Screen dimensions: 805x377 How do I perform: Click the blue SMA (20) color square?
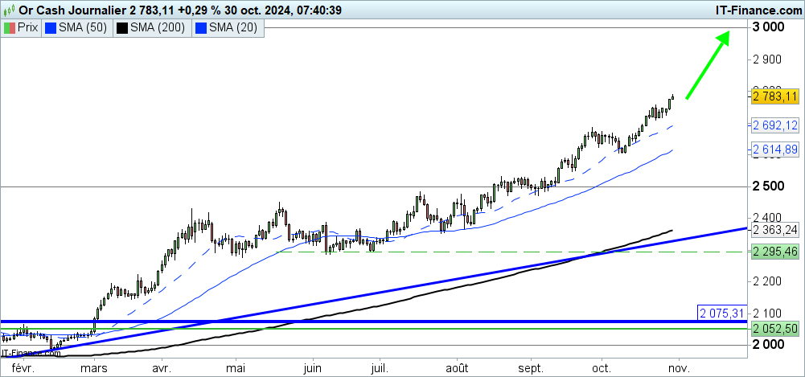(198, 27)
